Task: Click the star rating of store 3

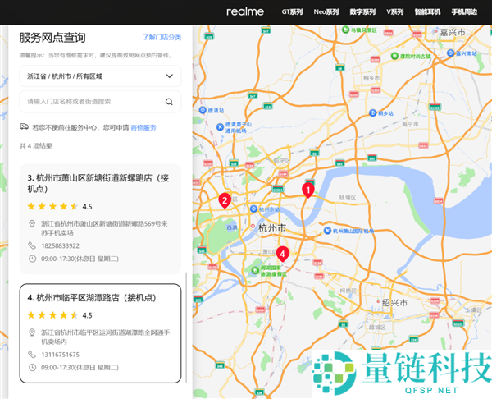Action: tap(52, 206)
